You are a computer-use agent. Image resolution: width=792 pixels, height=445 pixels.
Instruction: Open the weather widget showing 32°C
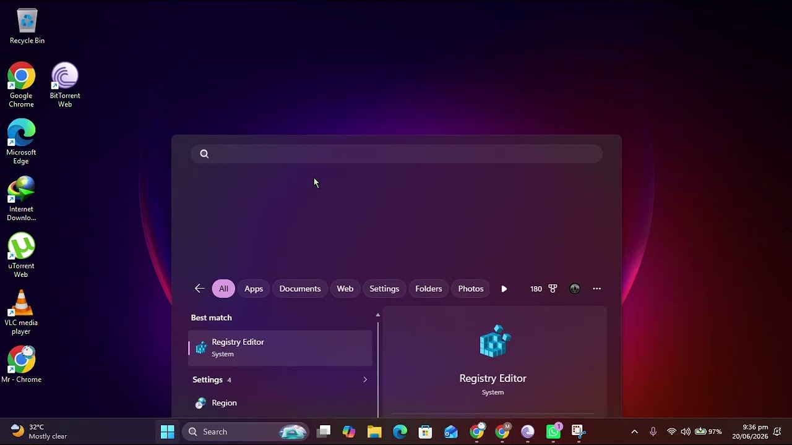click(x=38, y=431)
